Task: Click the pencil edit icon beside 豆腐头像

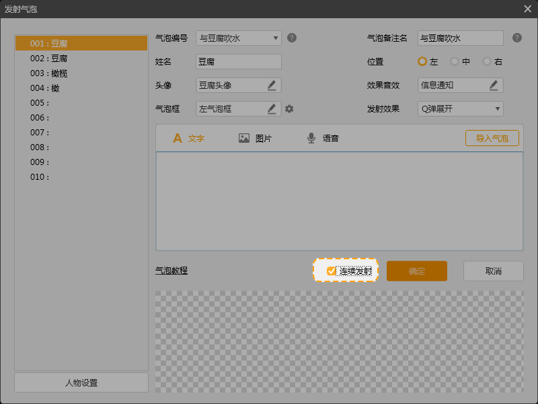Action: [x=272, y=85]
